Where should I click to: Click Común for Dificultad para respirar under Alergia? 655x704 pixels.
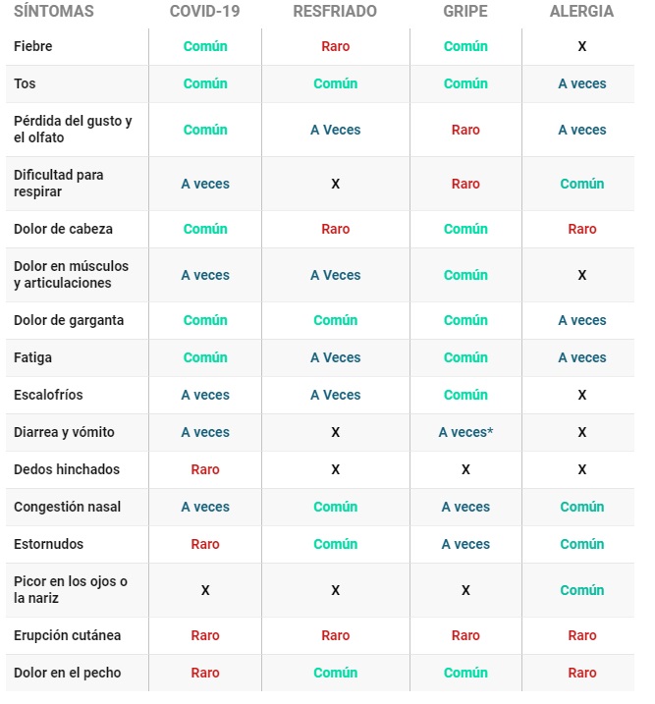tap(581, 184)
